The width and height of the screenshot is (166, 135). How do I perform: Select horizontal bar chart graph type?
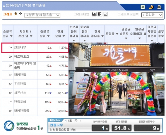100,14
